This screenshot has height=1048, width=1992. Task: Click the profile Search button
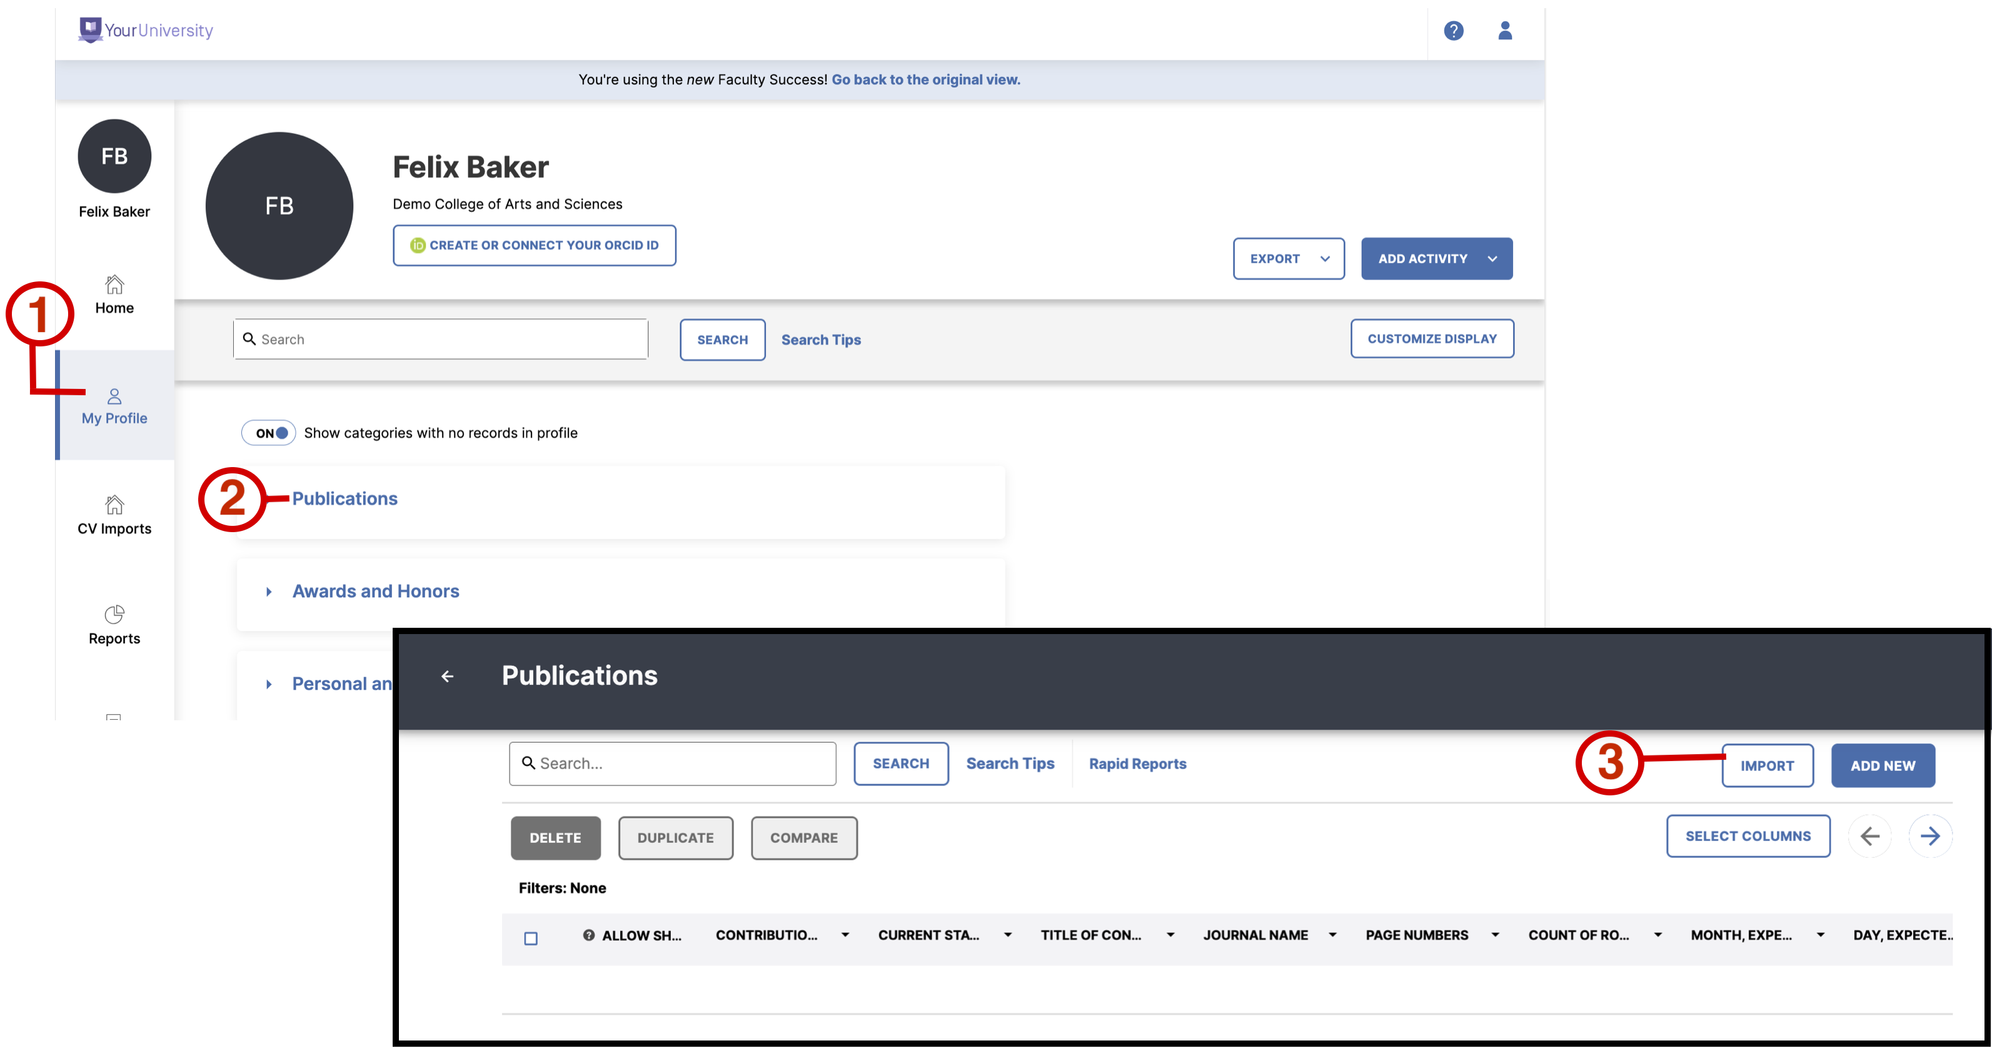[x=722, y=340]
